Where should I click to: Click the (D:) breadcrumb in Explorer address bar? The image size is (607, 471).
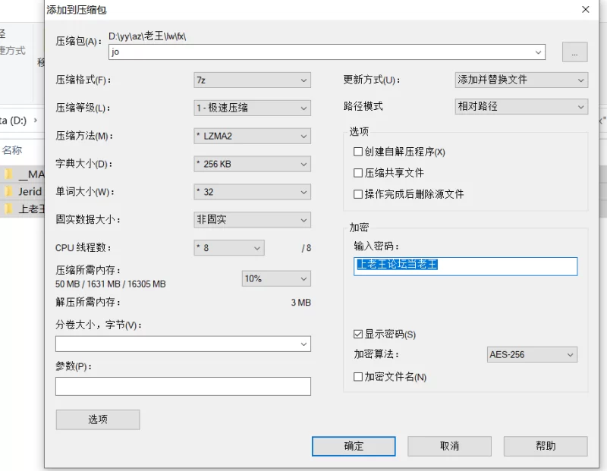pos(14,121)
